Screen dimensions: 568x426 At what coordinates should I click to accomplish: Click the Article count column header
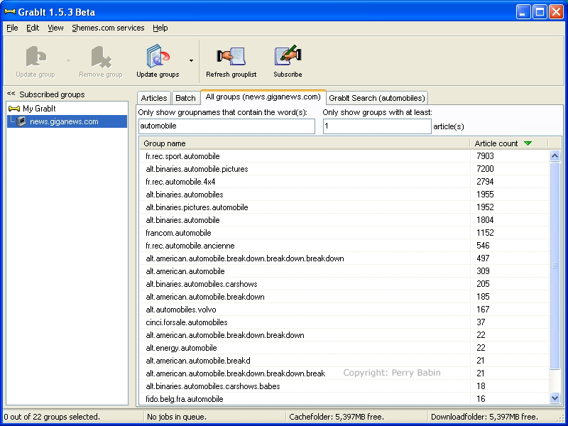point(509,143)
